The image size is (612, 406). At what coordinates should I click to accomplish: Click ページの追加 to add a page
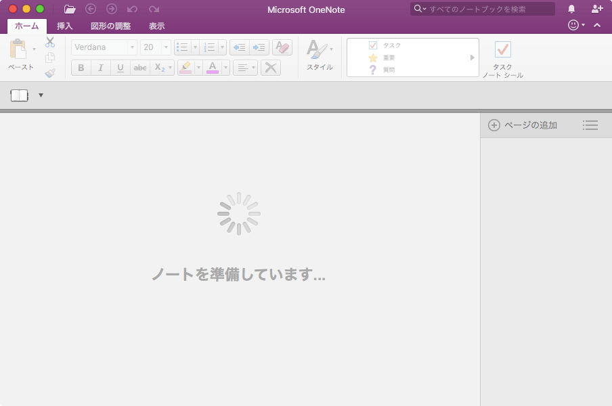point(523,125)
